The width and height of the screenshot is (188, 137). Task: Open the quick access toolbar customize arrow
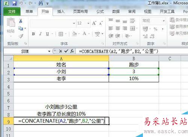click(x=47, y=4)
